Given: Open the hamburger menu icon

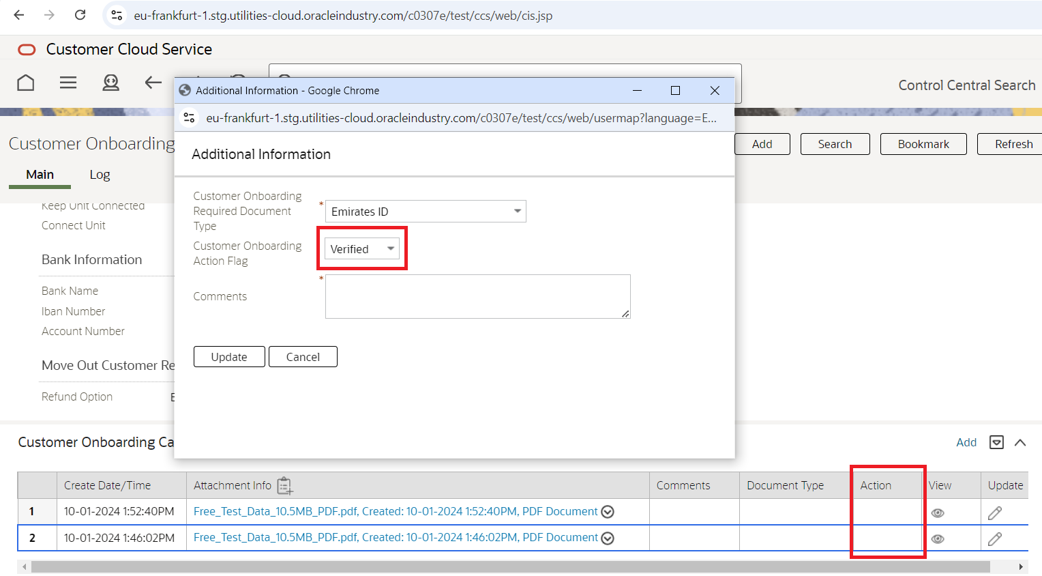Looking at the screenshot, I should [68, 83].
